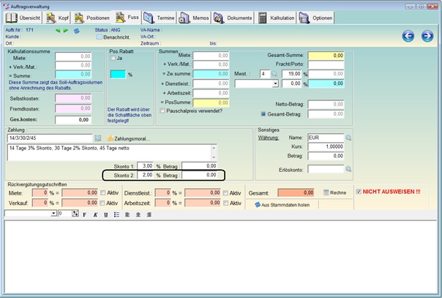Enable the Pos.Rabatt 'Ja' checkbox

coord(113,58)
